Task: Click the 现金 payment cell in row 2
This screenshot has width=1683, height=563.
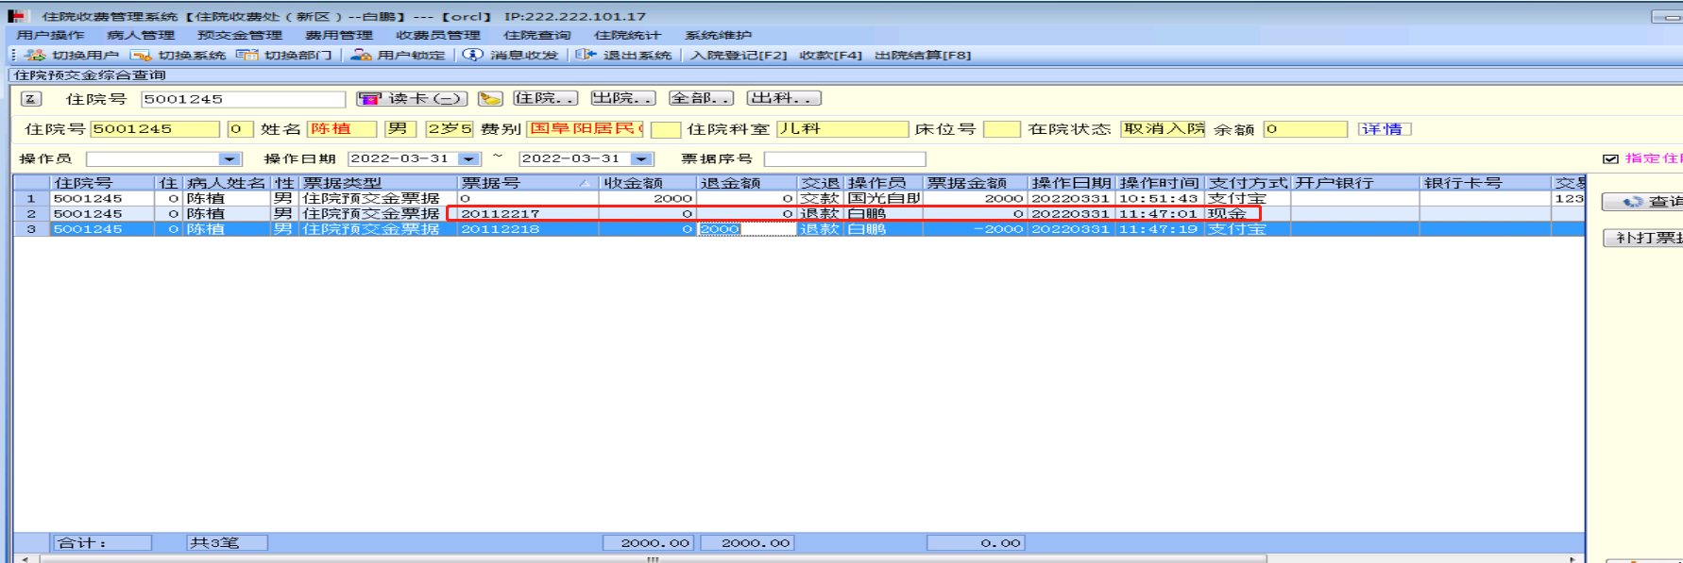Action: pyautogui.click(x=1248, y=214)
